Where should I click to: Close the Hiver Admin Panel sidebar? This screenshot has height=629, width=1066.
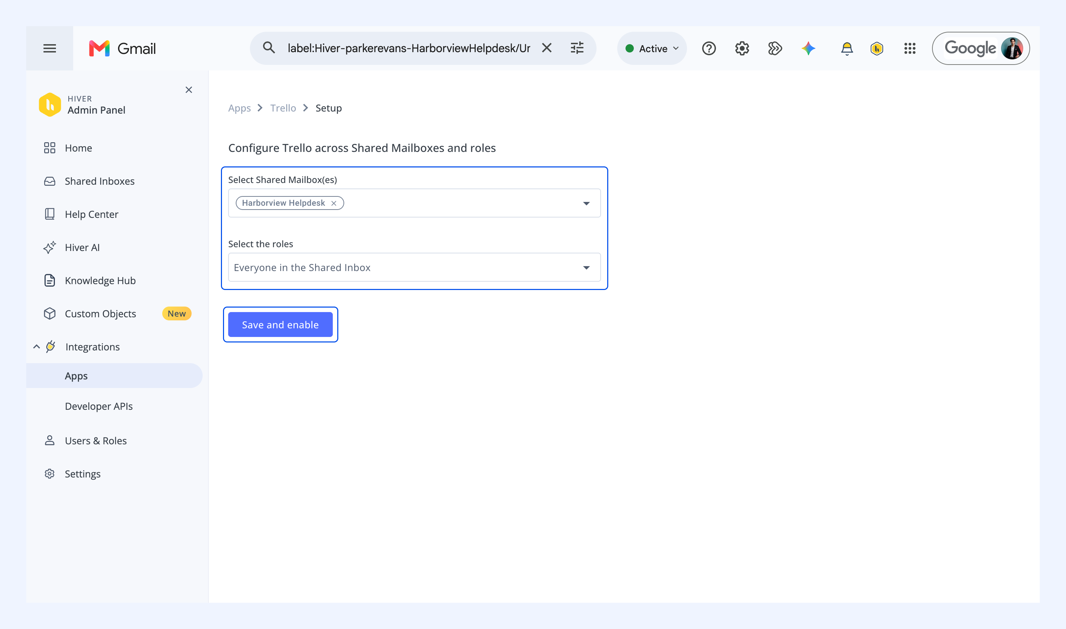[x=188, y=90]
